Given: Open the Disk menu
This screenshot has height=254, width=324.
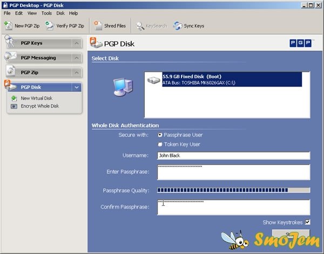Looking at the screenshot, I should pyautogui.click(x=60, y=13).
